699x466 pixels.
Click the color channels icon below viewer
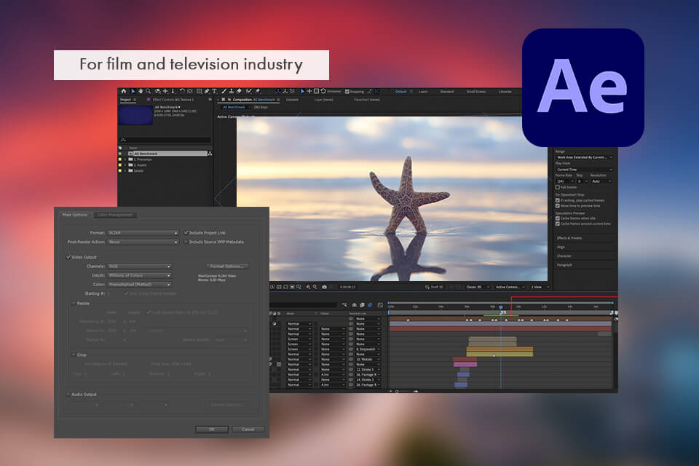[308, 287]
